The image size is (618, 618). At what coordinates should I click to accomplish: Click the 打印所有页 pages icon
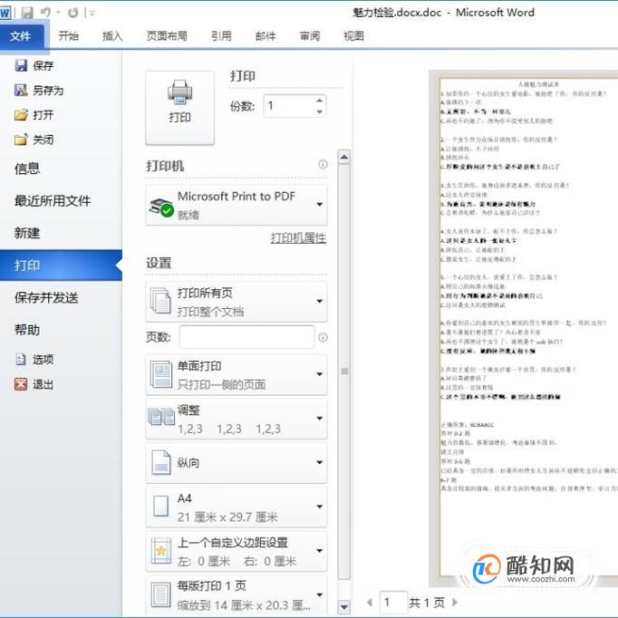click(160, 301)
